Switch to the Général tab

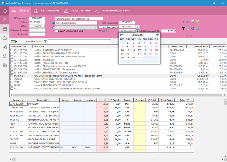[x=21, y=10]
